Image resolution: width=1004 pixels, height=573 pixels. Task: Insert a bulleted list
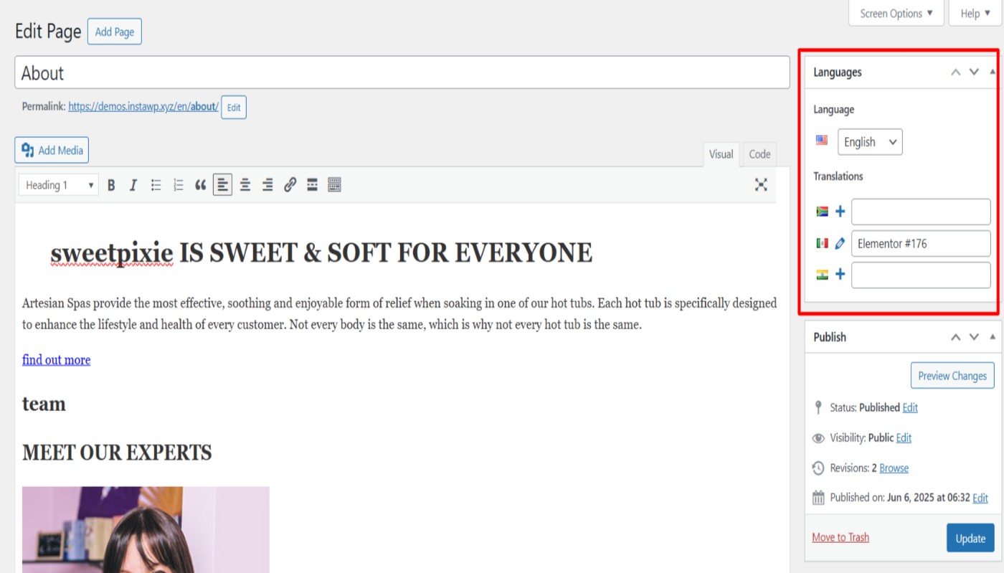pyautogui.click(x=156, y=185)
